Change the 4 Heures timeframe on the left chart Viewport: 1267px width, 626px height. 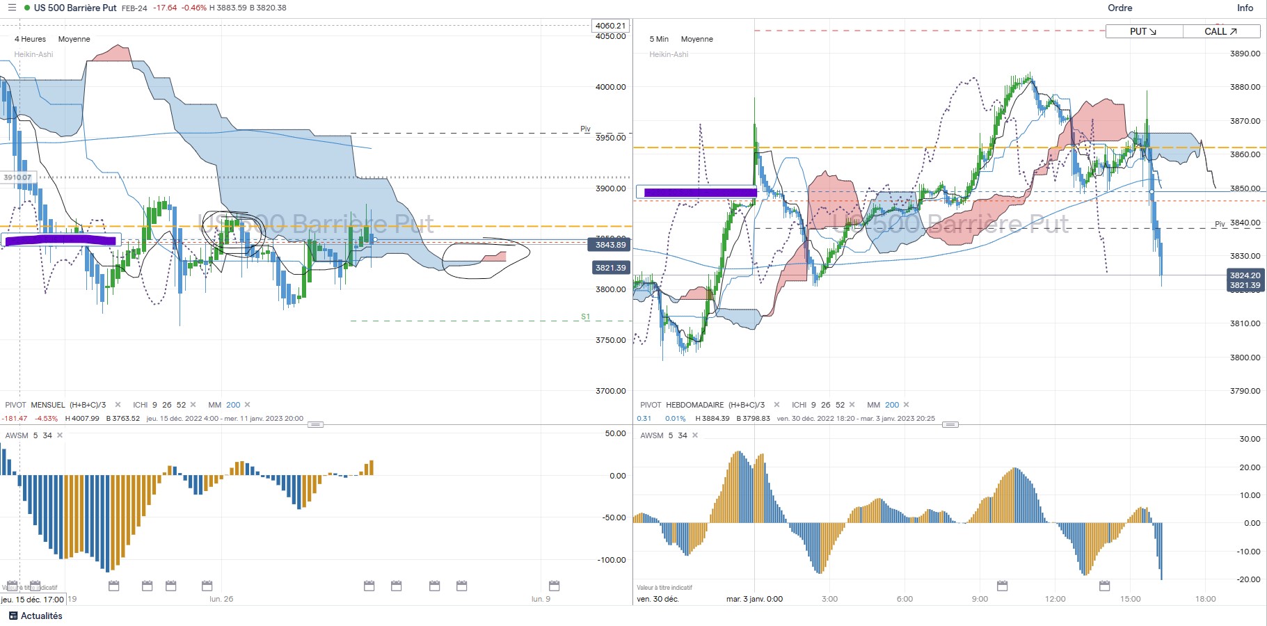[30, 39]
